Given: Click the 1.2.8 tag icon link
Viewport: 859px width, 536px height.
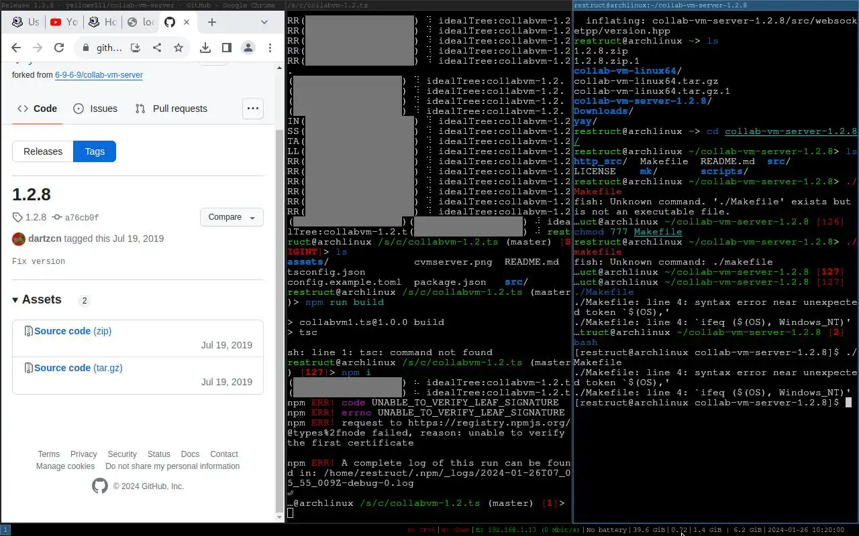Looking at the screenshot, I should click(x=30, y=217).
